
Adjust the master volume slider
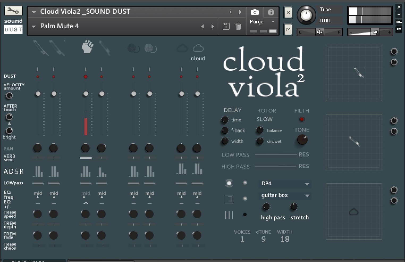(x=370, y=32)
